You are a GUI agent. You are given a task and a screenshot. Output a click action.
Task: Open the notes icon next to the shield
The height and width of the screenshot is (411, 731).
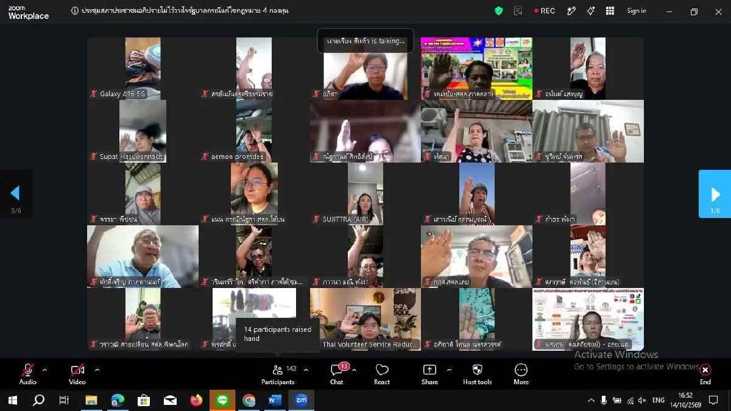tap(518, 10)
